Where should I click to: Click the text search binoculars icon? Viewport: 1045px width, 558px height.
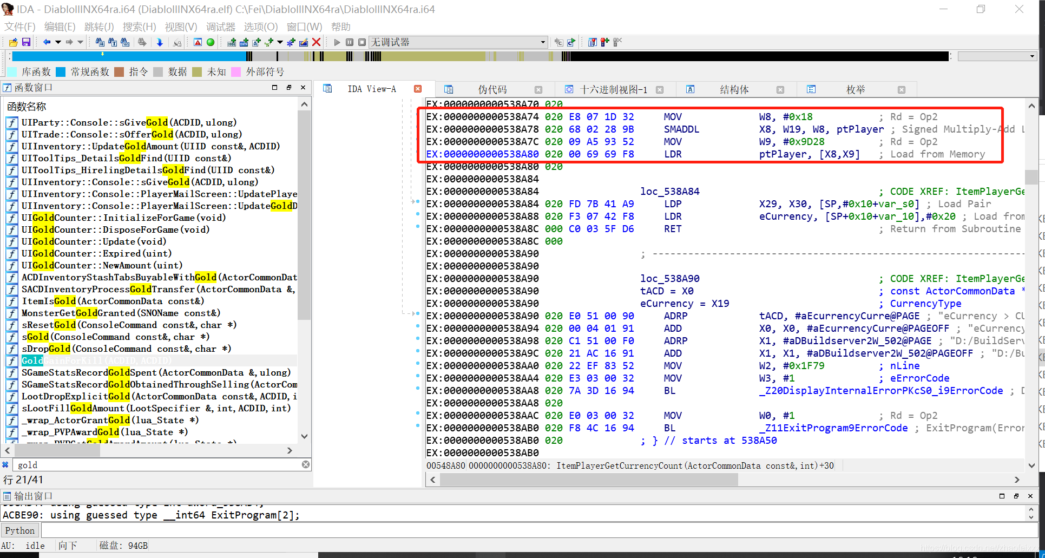tap(113, 42)
